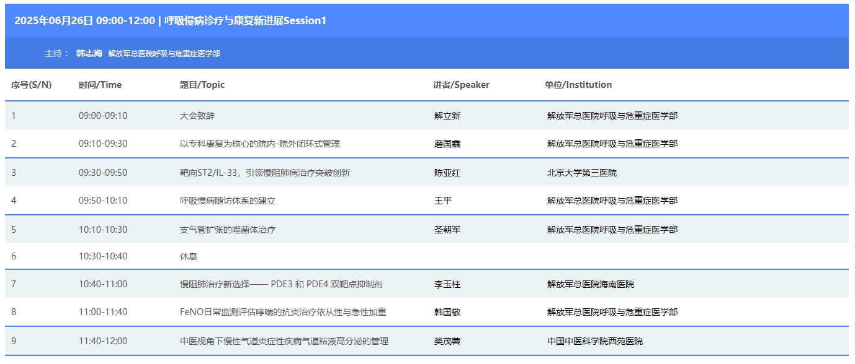The width and height of the screenshot is (855, 364).
Task: Click the 讲者/Speaker column header
Action: point(461,85)
